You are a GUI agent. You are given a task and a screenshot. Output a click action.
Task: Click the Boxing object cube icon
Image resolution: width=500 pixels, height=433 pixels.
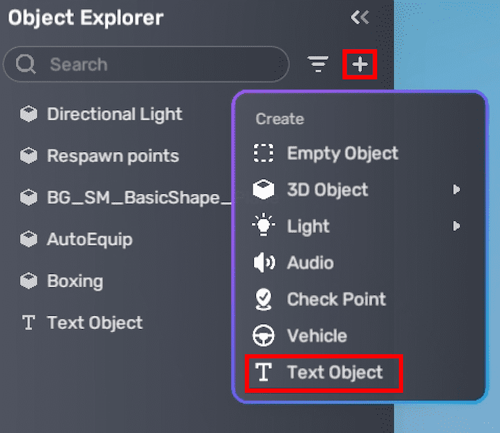(29, 282)
